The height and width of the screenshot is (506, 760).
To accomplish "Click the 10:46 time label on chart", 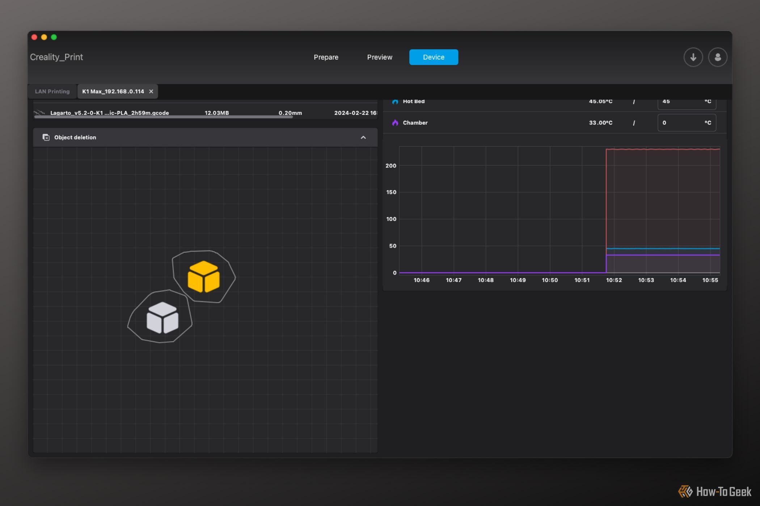I will 421,280.
